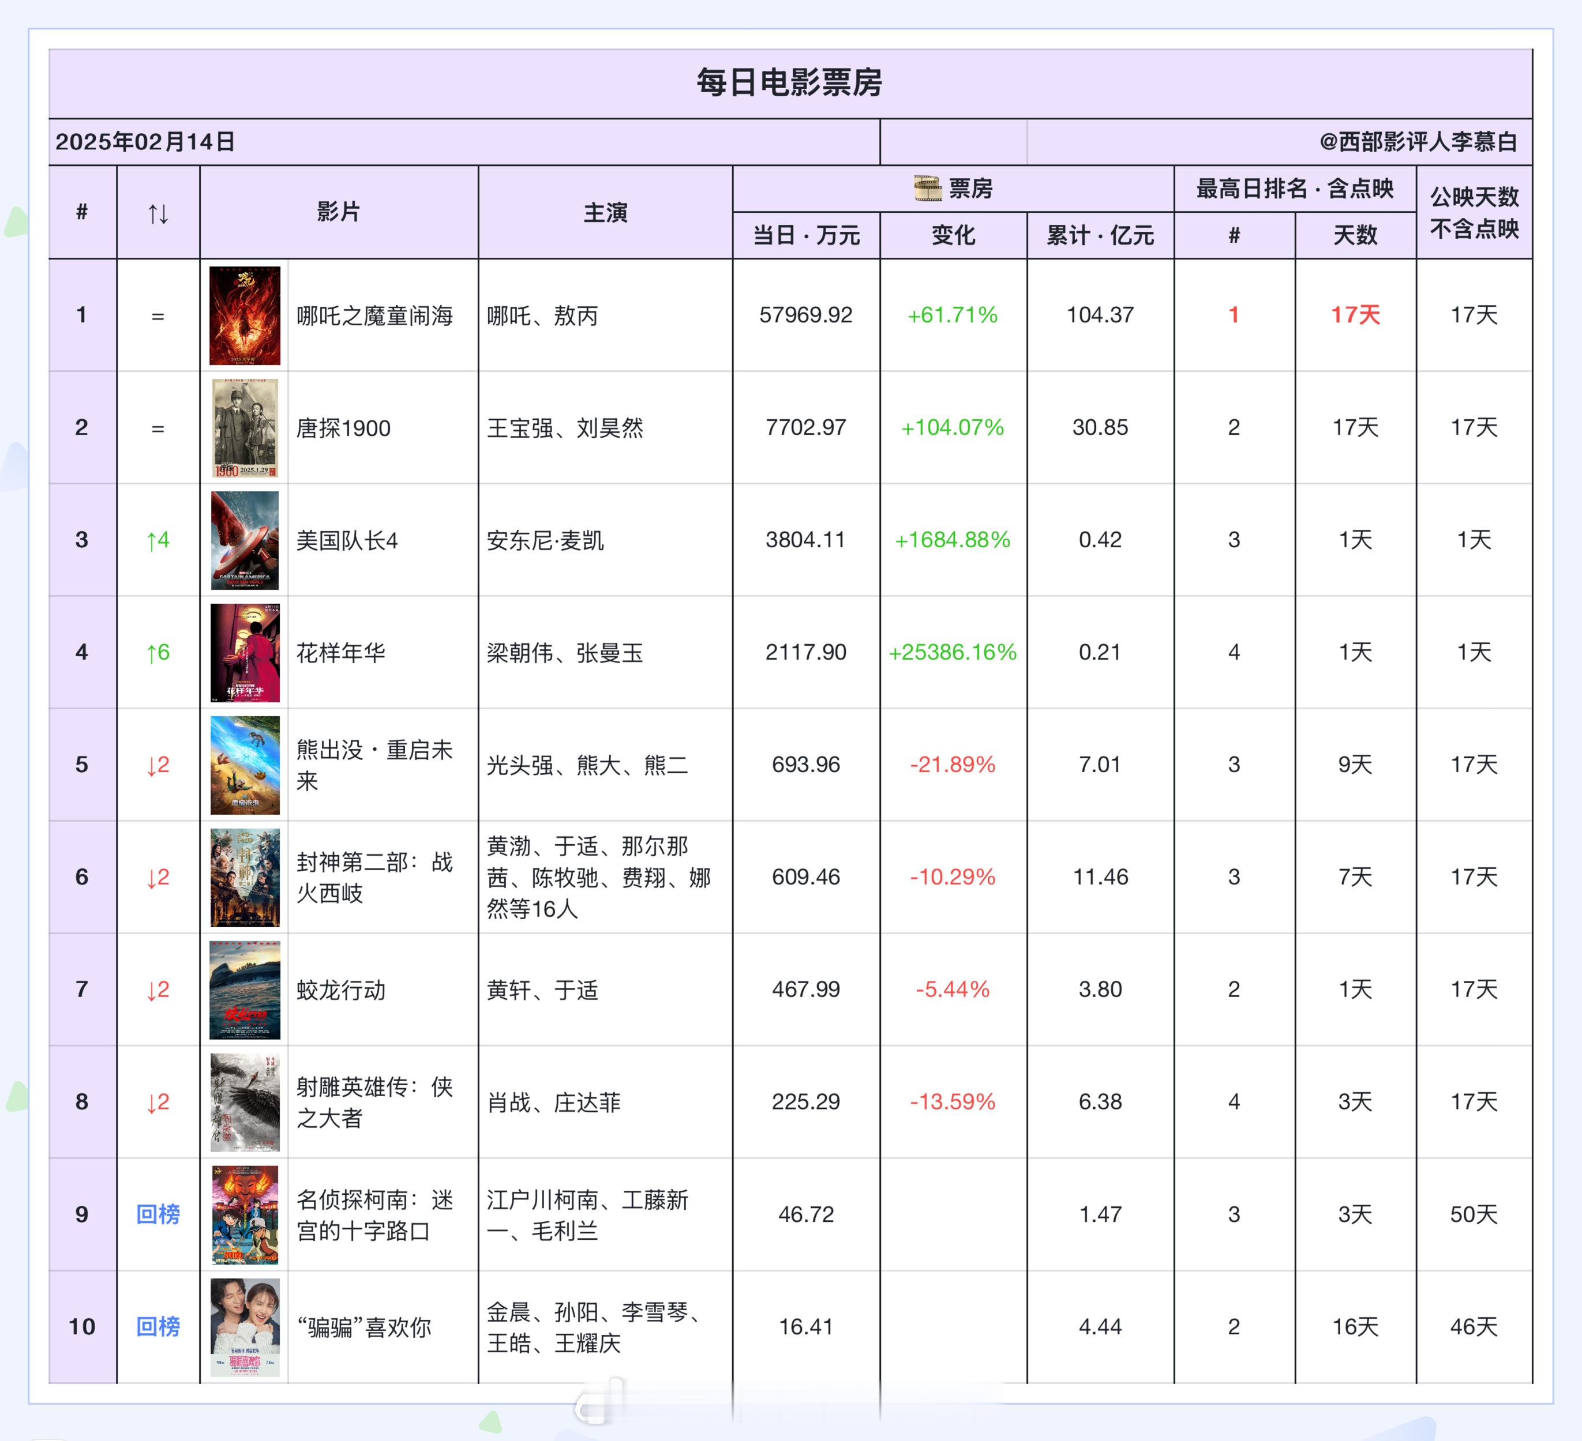Open the 封神第二部 poster thumbnail

pos(245,877)
